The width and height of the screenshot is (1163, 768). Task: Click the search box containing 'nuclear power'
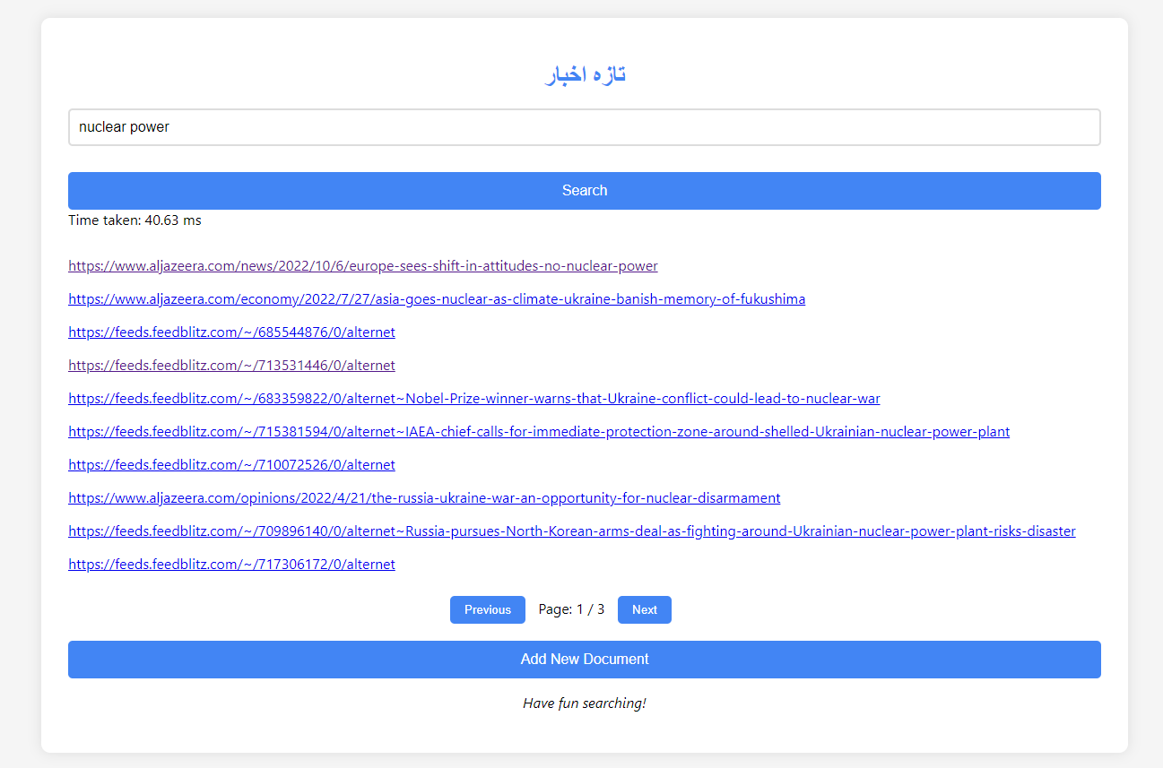coord(584,127)
